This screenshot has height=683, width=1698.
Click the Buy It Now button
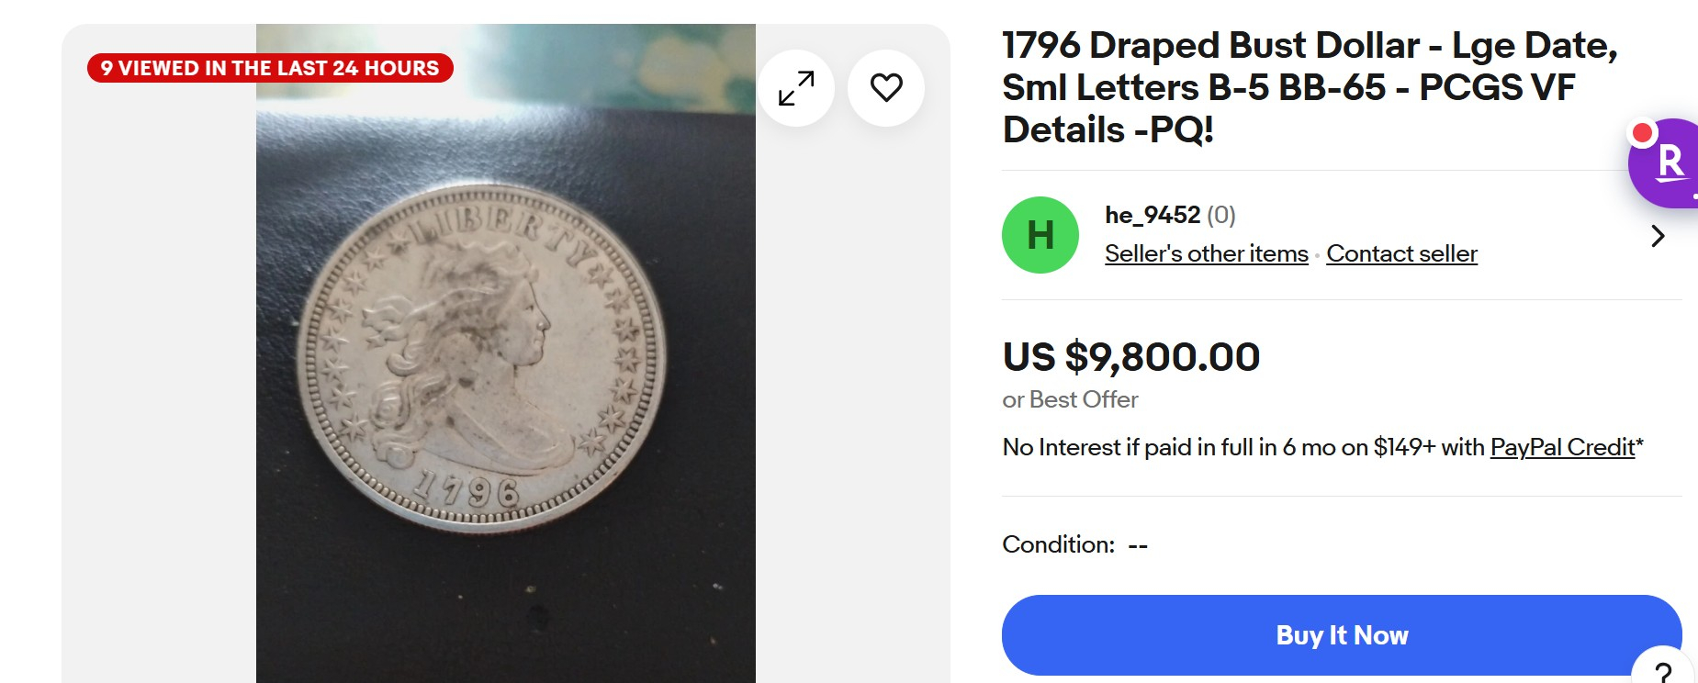pos(1342,635)
